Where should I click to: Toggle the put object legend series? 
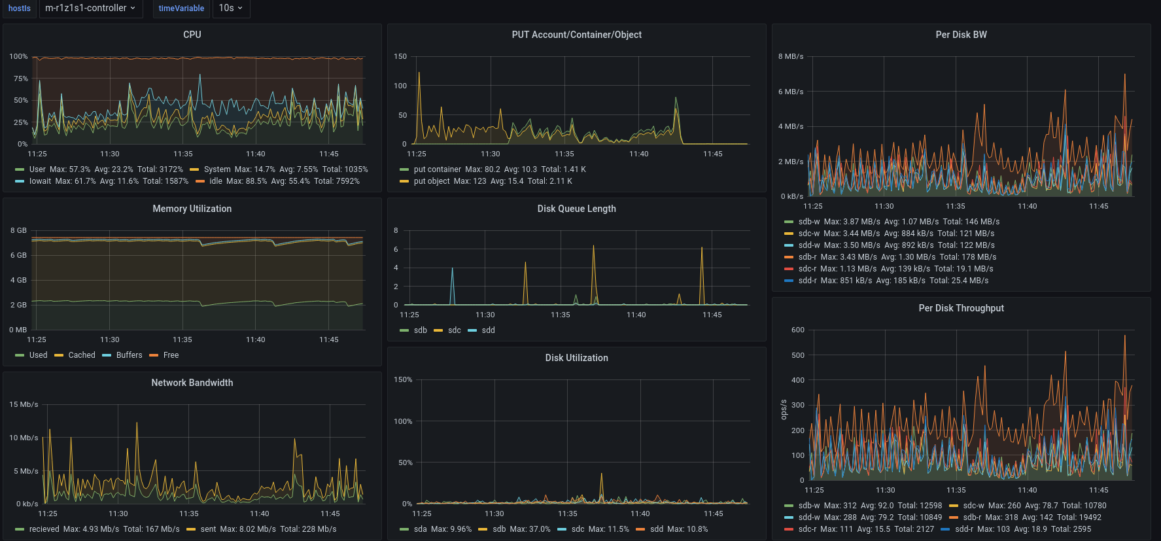[432, 181]
